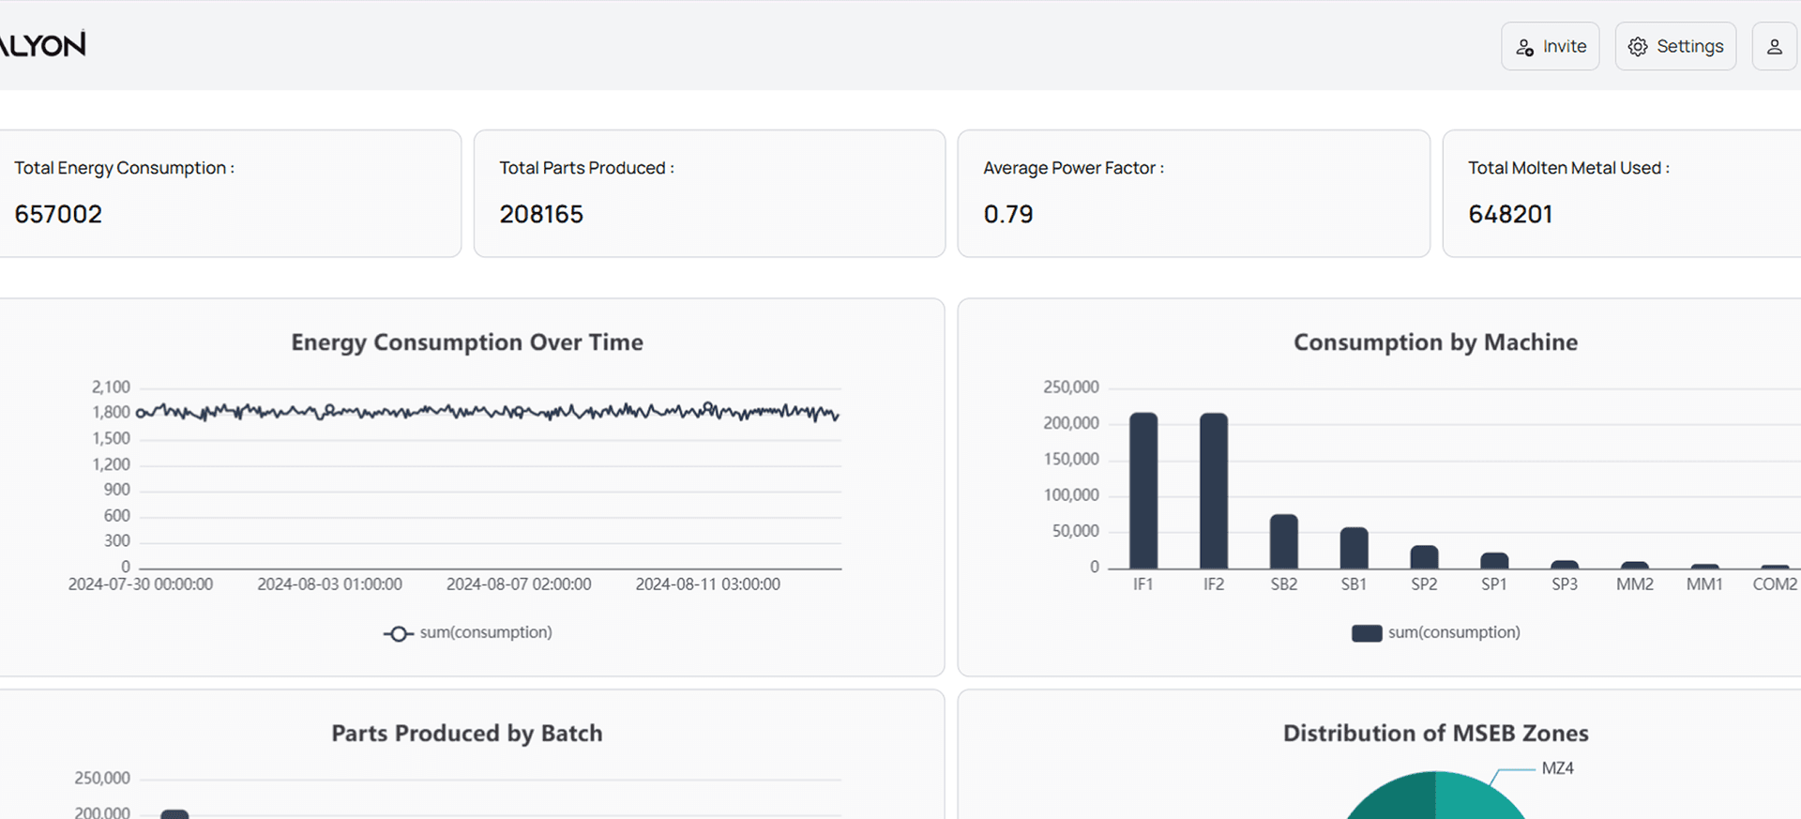The image size is (1801, 819).
Task: Click the Energy Consumption Over Time title
Action: (x=467, y=342)
